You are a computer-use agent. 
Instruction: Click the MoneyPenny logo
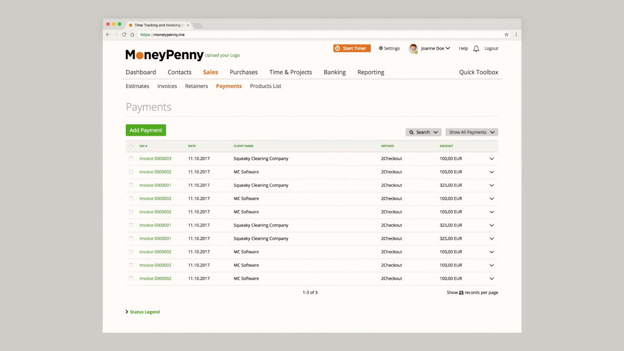[164, 55]
